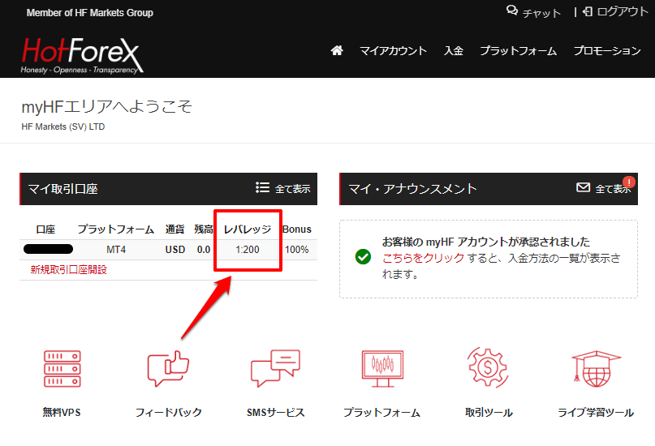Log out using the ログアウト link
The image size is (655, 446).
[616, 11]
